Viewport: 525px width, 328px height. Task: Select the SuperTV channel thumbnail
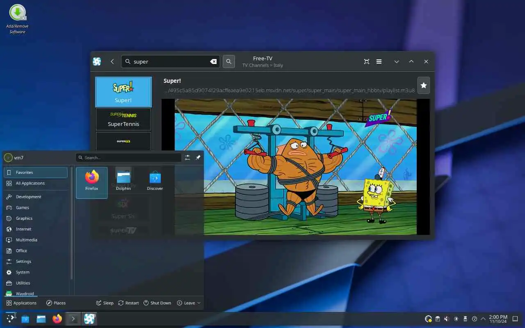pyautogui.click(x=123, y=141)
